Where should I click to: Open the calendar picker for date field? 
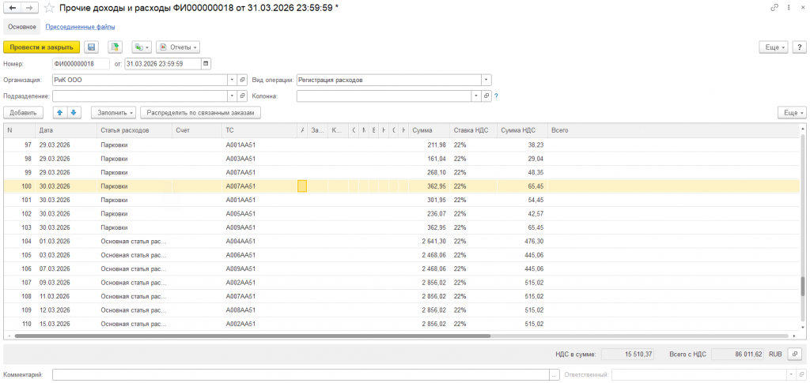coord(206,64)
